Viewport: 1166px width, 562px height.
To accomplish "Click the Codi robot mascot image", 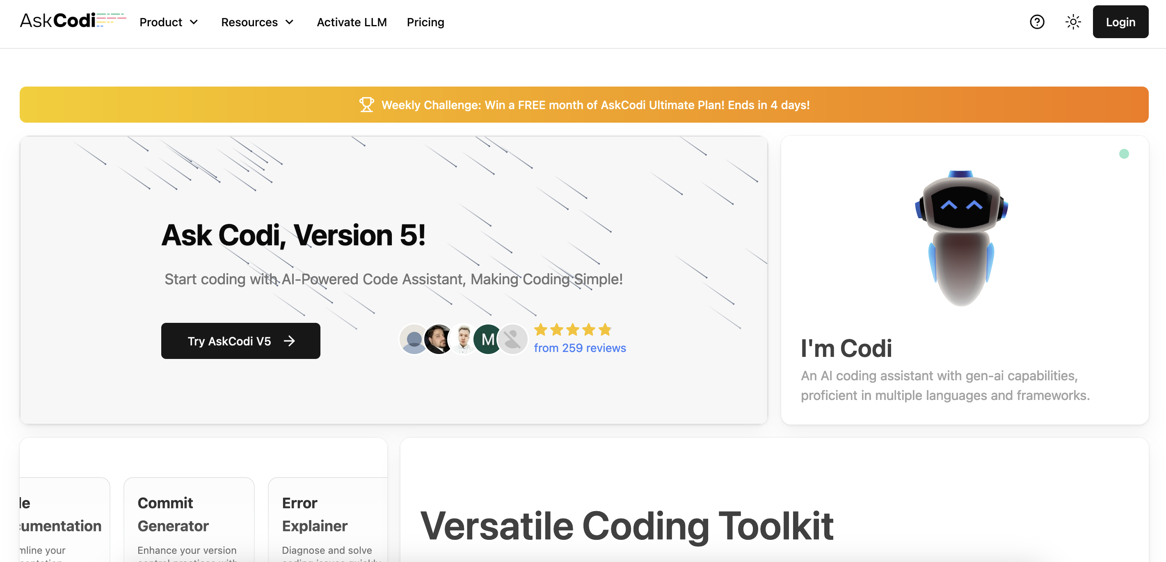I will [x=961, y=238].
